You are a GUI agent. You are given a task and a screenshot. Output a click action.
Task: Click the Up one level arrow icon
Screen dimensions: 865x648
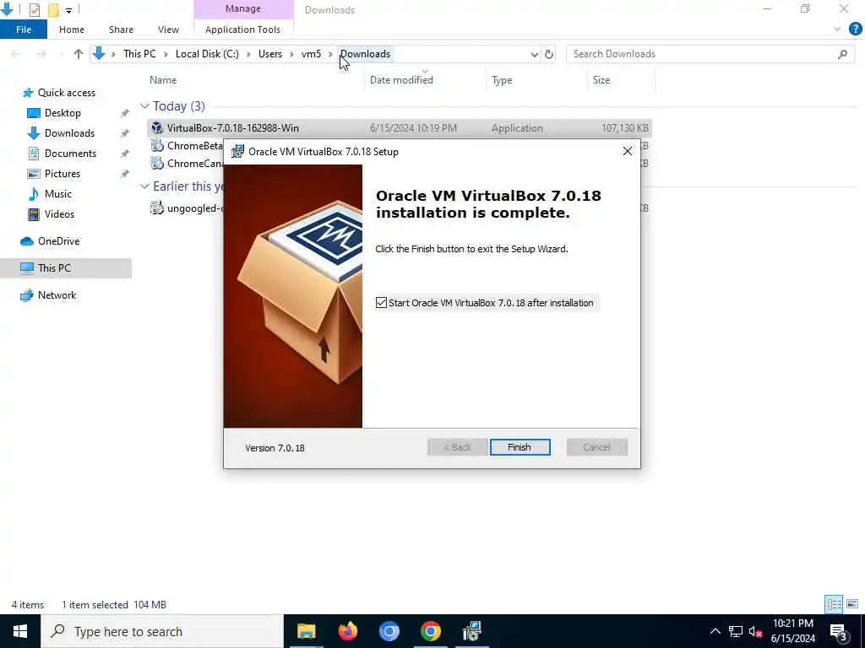(x=79, y=54)
